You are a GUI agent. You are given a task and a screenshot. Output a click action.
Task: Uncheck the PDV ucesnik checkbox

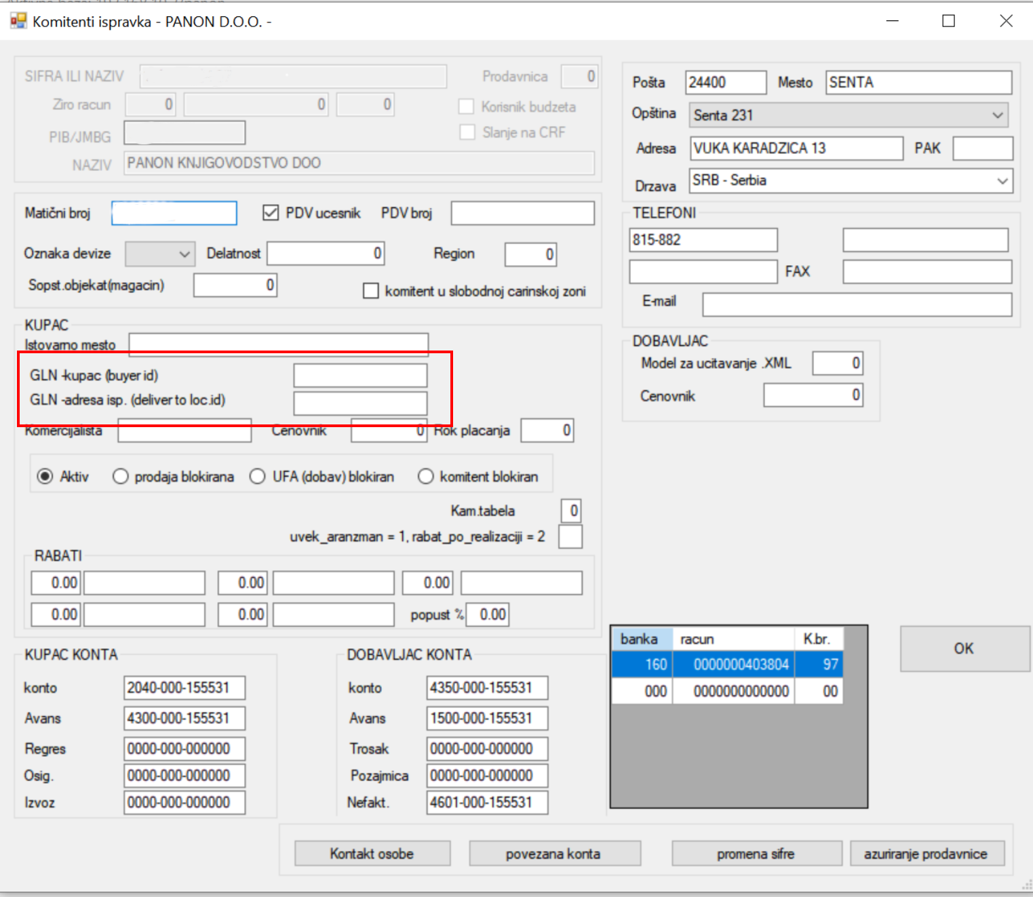(271, 213)
